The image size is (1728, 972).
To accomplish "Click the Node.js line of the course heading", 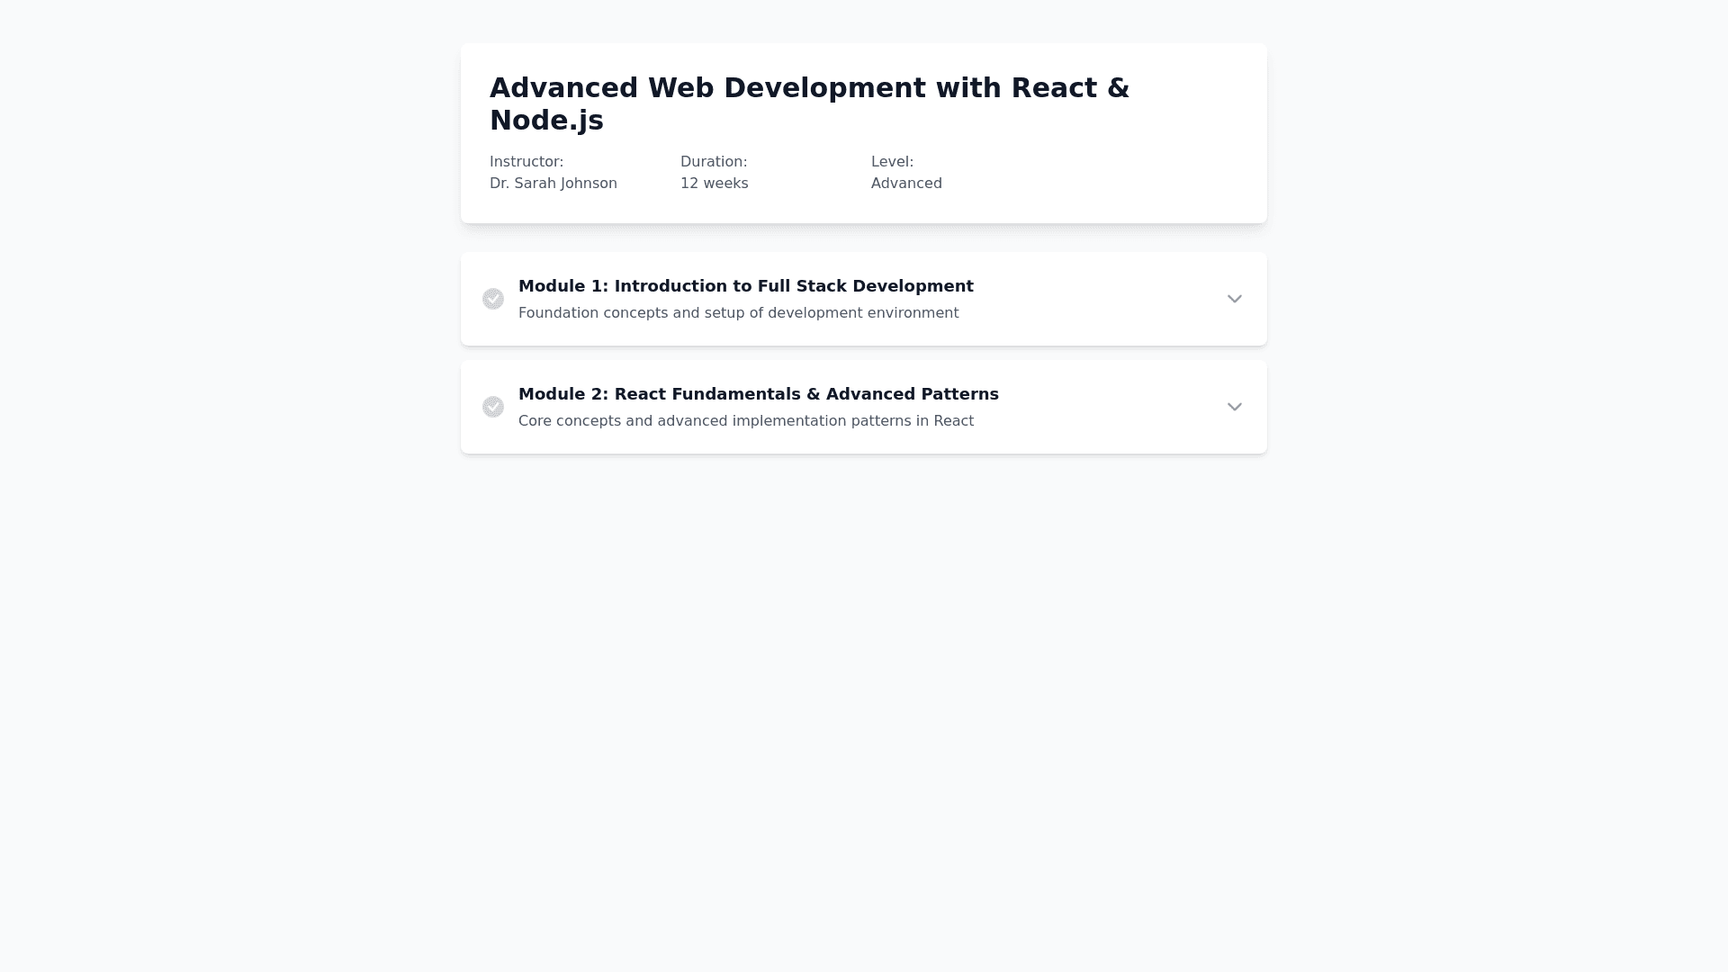I will [x=546, y=121].
